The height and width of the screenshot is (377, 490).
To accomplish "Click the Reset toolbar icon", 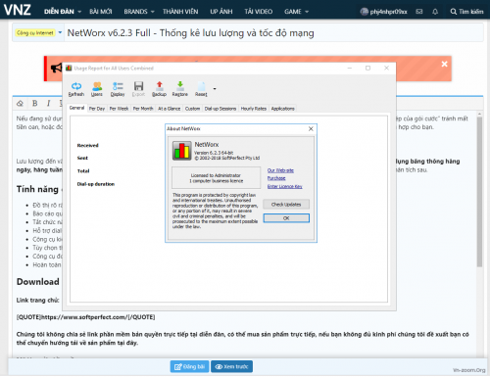I will [x=201, y=89].
